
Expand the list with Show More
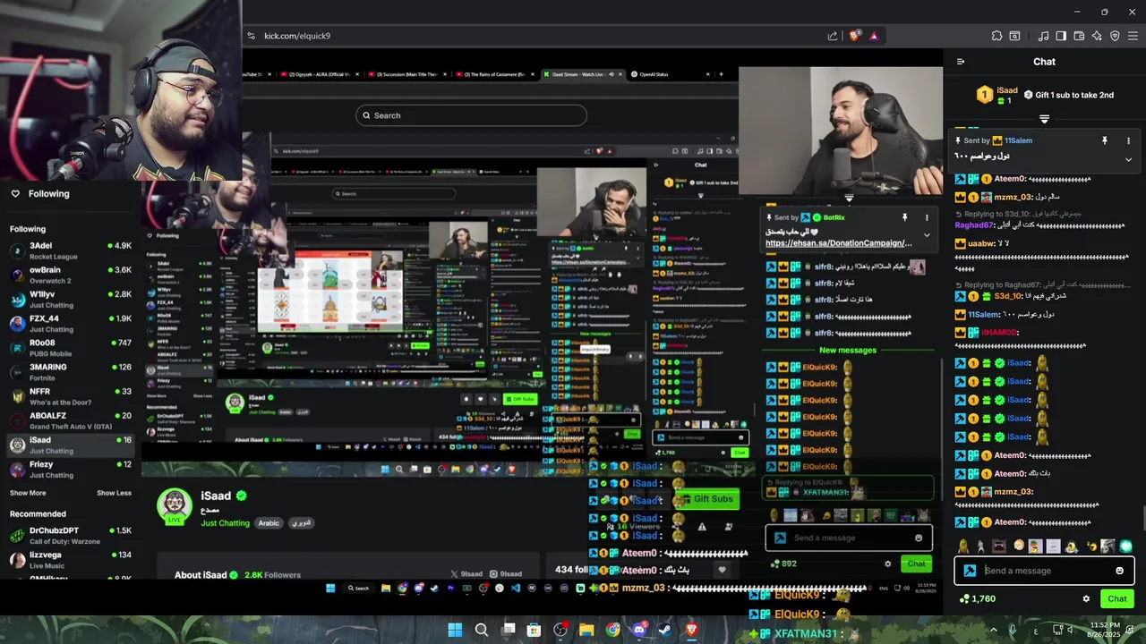pyautogui.click(x=28, y=493)
